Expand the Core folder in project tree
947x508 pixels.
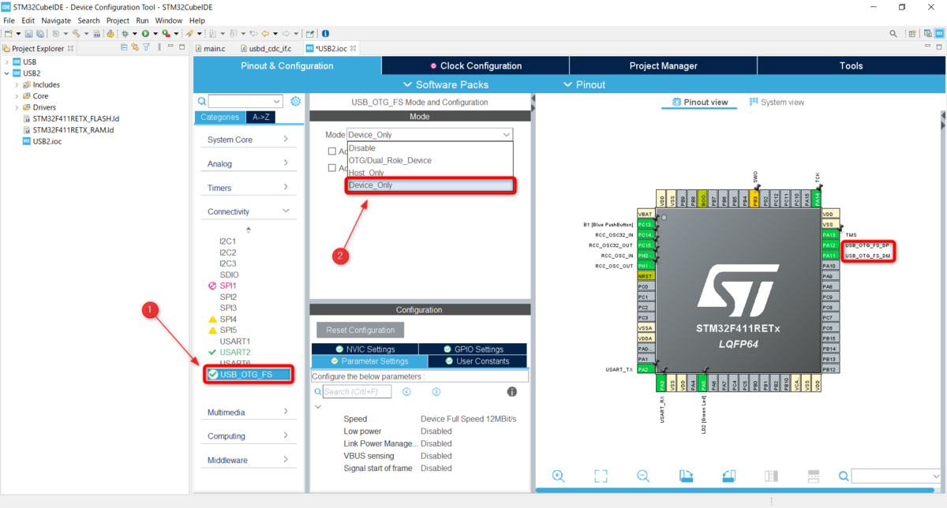[x=17, y=96]
